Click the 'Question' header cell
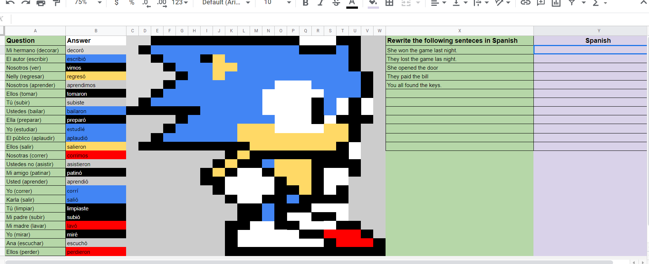 35,41
